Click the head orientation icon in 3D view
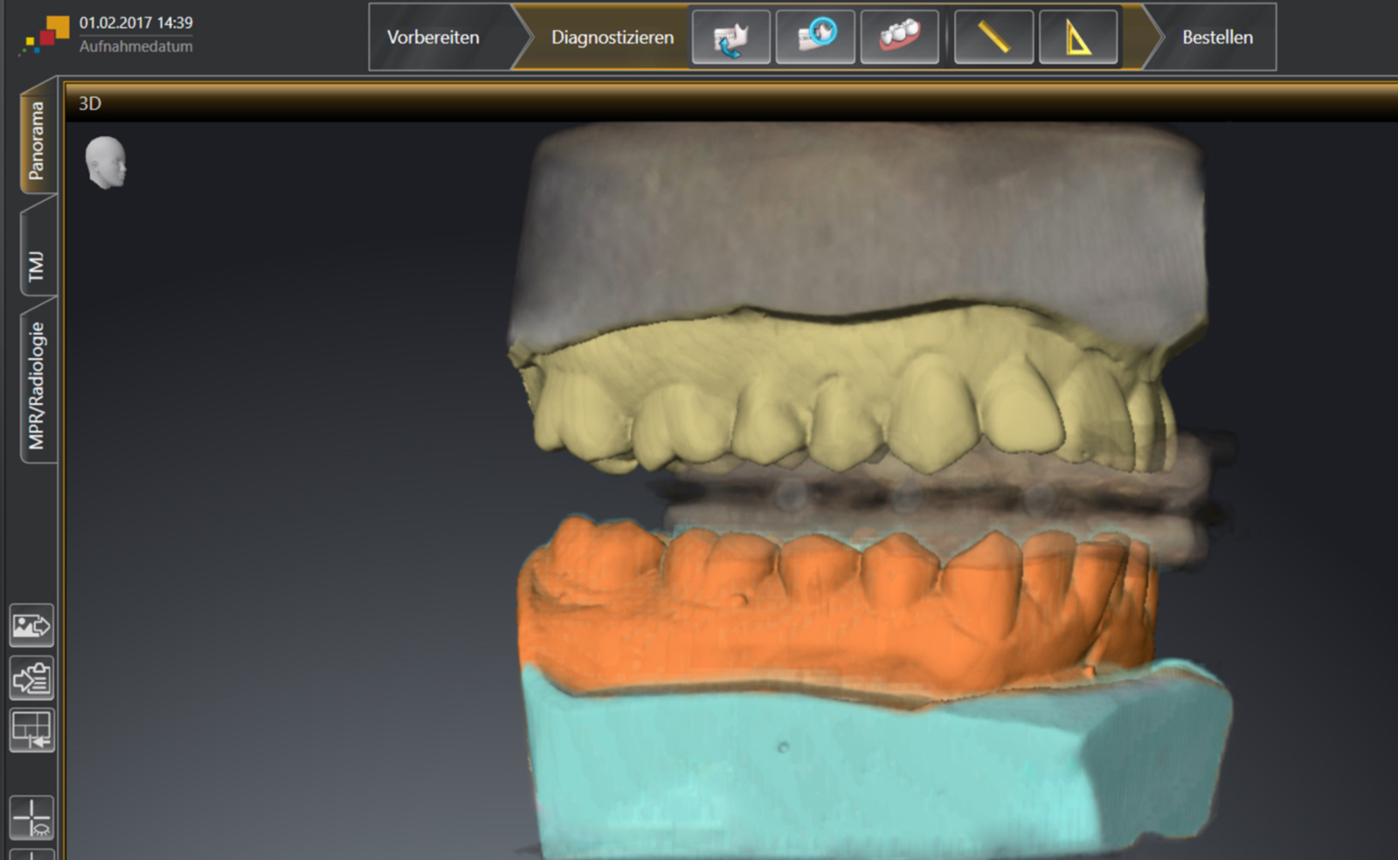 (106, 162)
